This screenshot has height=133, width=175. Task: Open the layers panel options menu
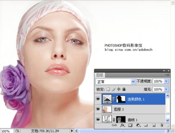167,75
